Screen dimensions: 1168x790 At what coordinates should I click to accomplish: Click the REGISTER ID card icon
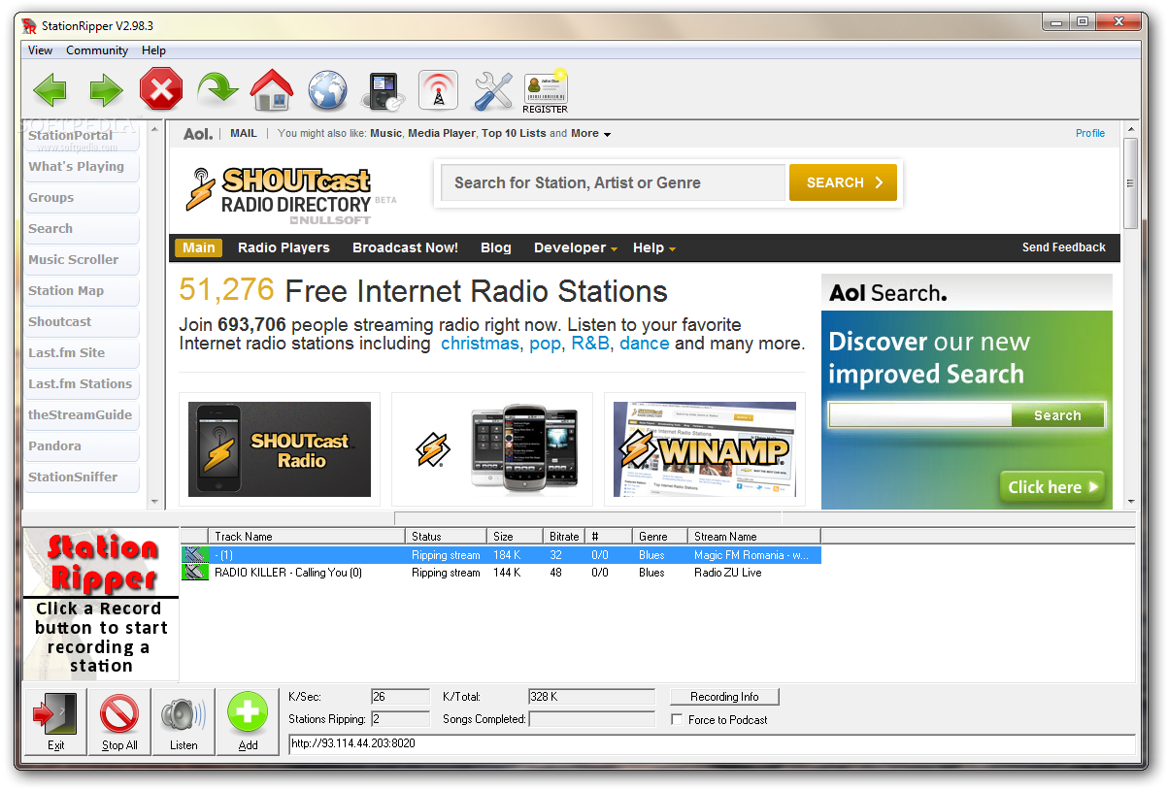[546, 93]
